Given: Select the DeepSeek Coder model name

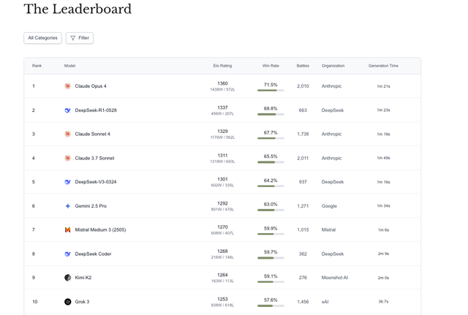Looking at the screenshot, I should tap(93, 254).
